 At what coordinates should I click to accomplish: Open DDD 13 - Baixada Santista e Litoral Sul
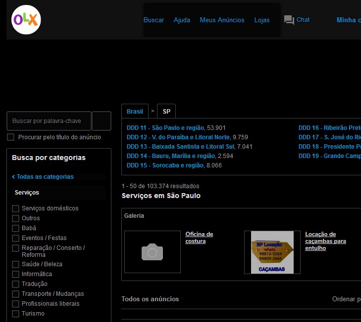pos(180,147)
